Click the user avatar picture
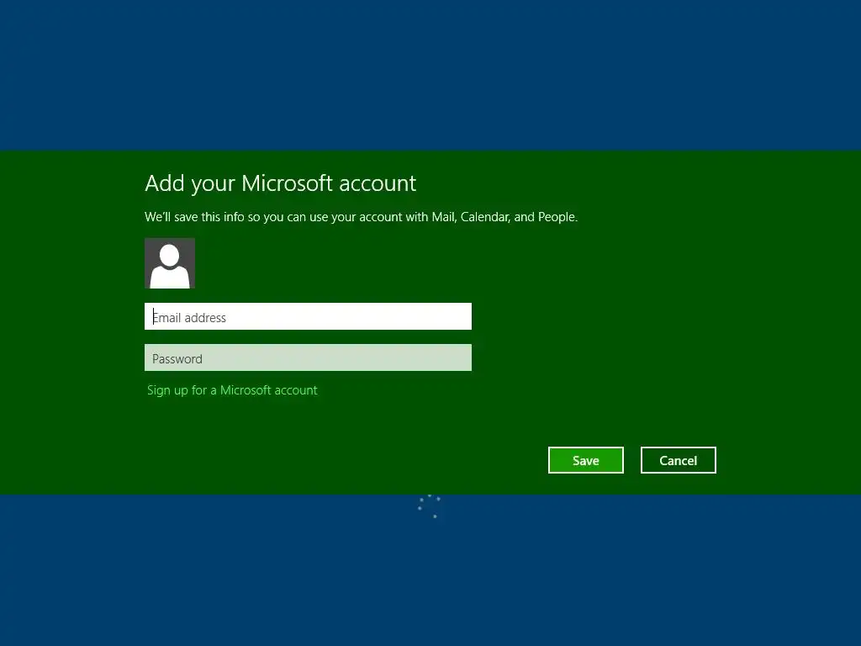The image size is (861, 646). click(170, 263)
